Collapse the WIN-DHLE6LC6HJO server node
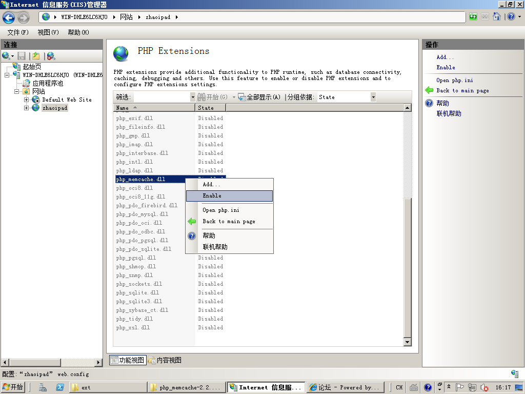 pos(7,75)
